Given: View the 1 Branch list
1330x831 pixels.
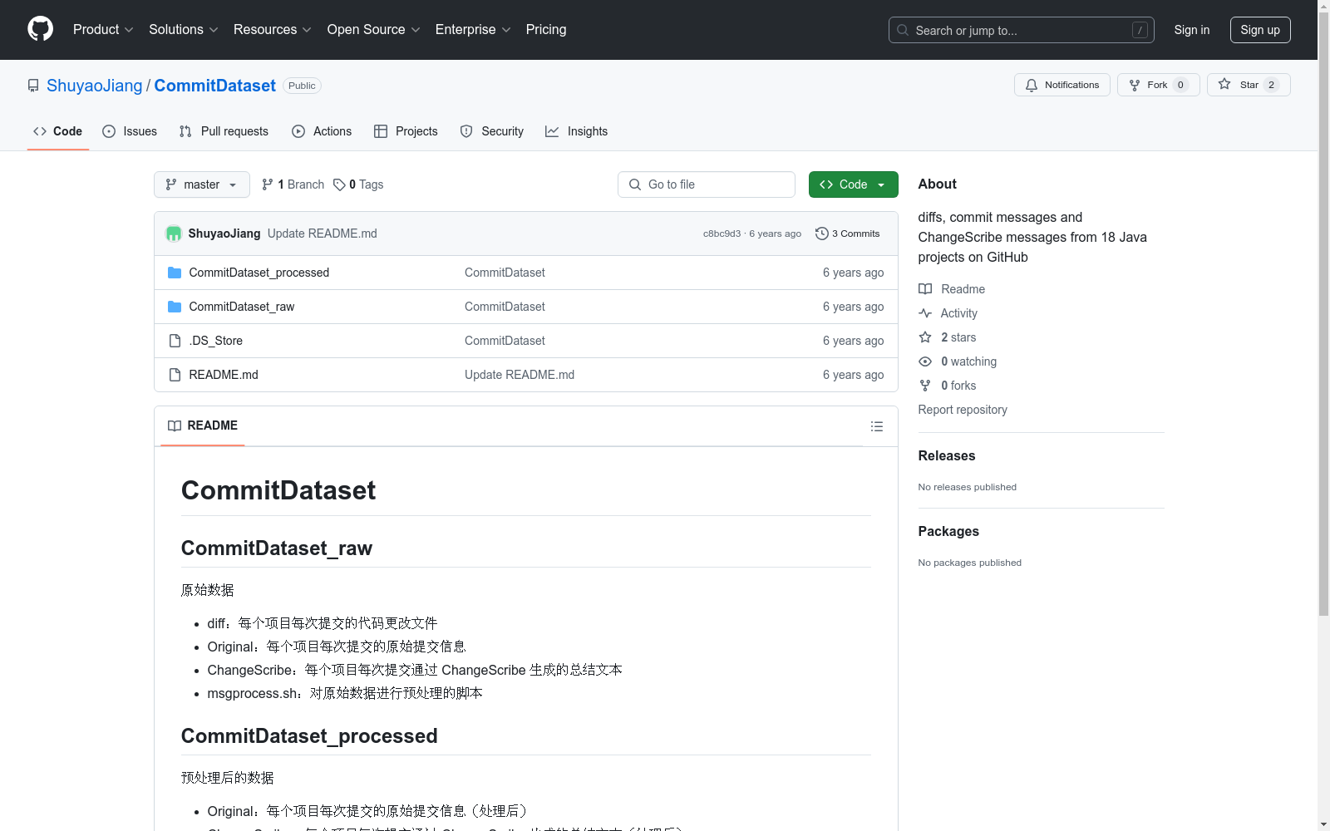Looking at the screenshot, I should [x=293, y=184].
